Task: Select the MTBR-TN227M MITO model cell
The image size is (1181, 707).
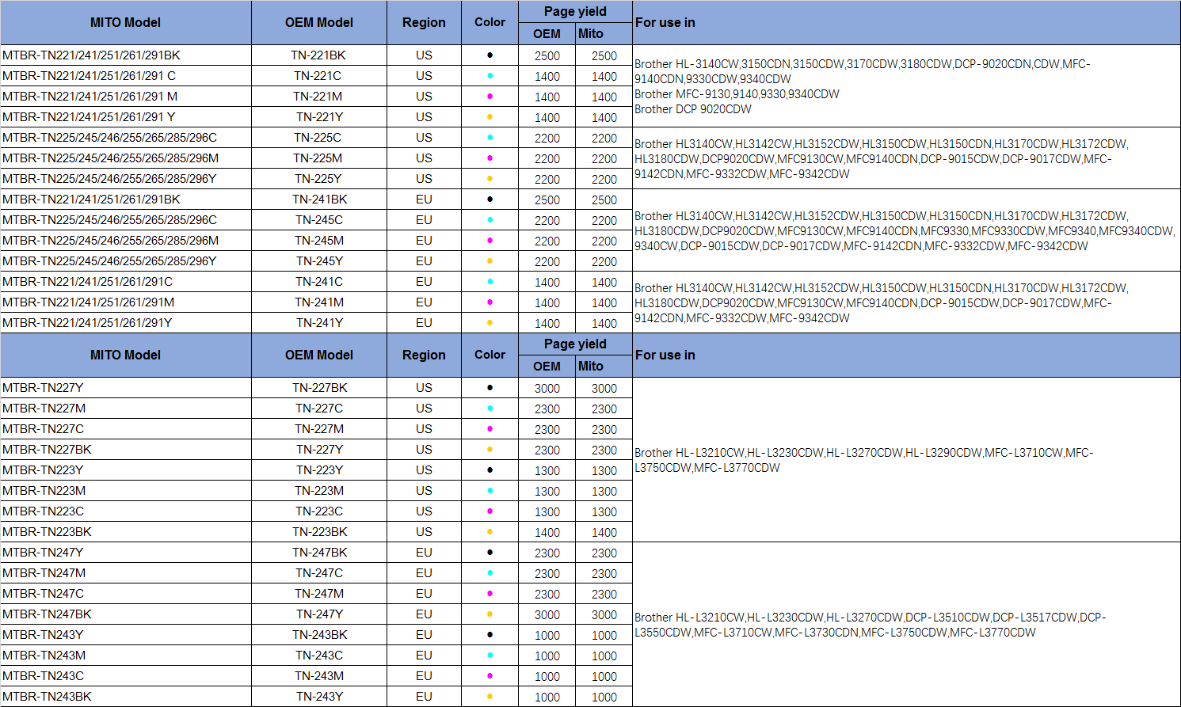Action: click(126, 409)
